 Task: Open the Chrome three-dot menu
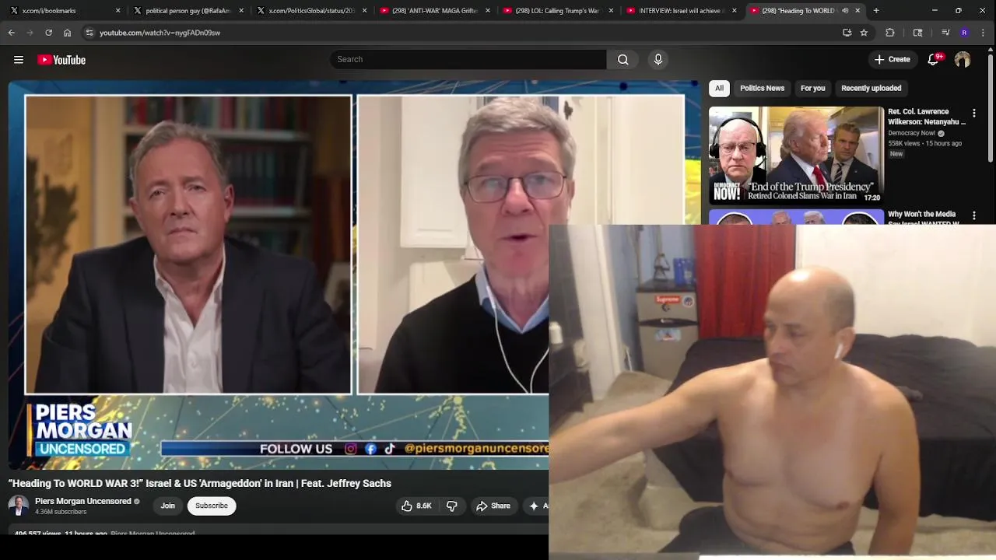pos(984,33)
